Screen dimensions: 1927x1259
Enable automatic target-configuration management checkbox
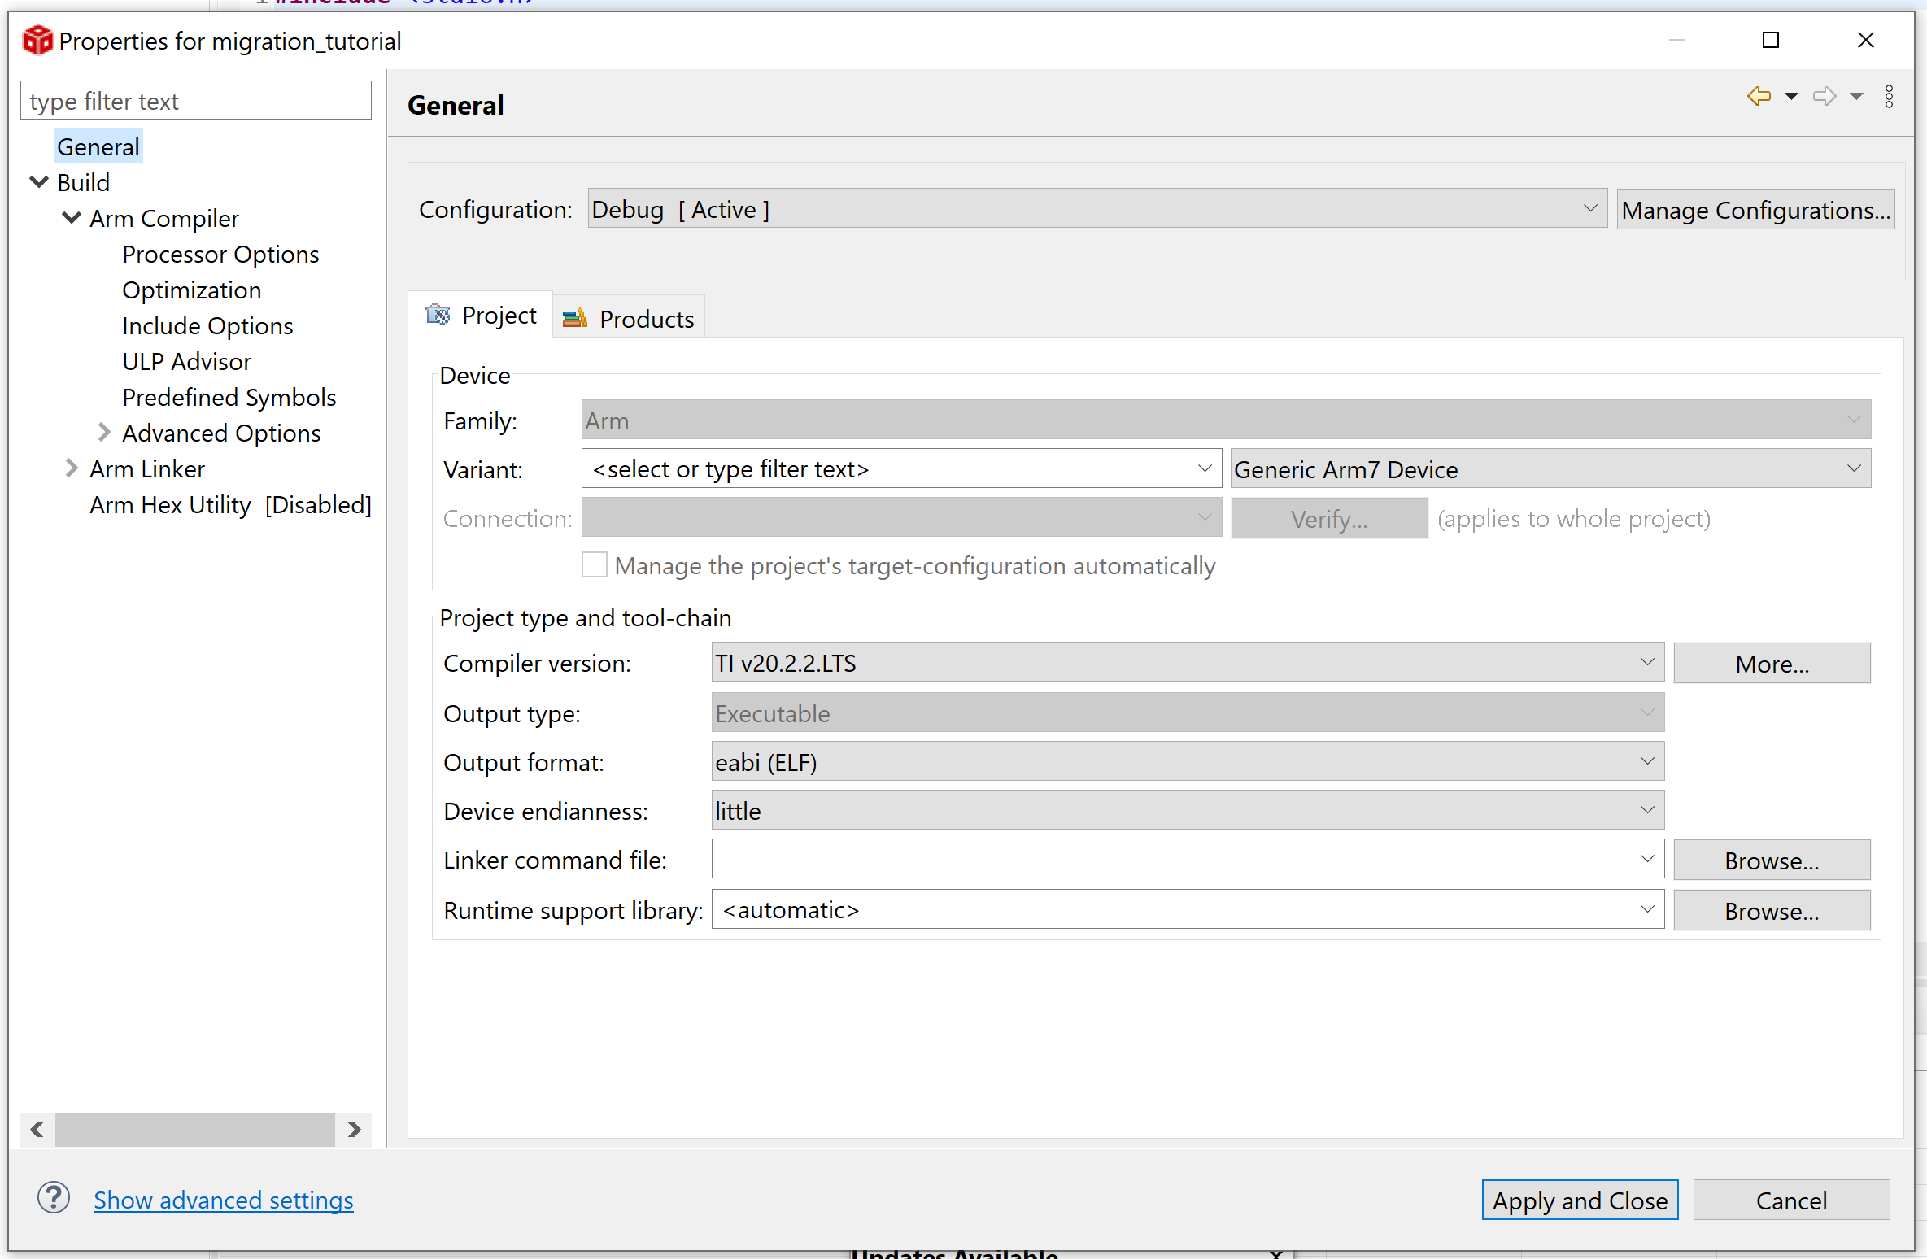[595, 565]
